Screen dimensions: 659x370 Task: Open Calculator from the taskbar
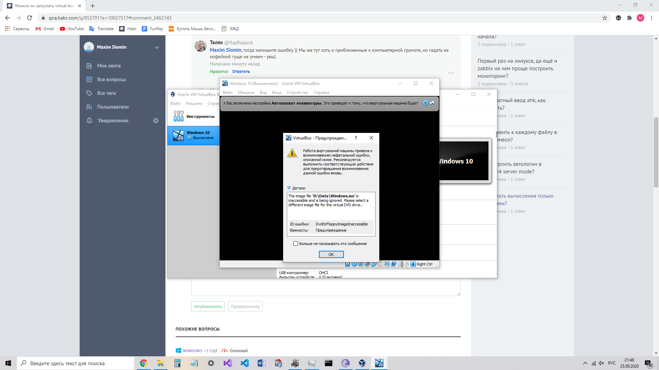177,363
